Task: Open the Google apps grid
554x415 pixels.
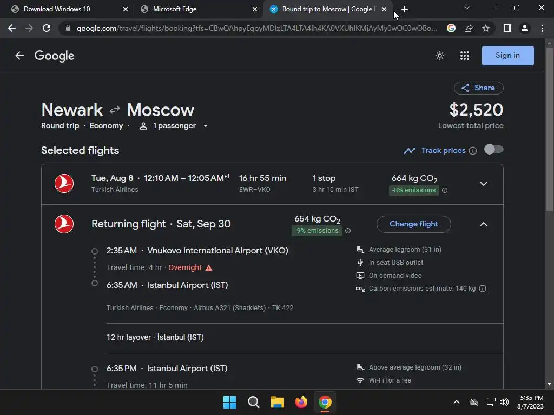Action: (x=465, y=56)
